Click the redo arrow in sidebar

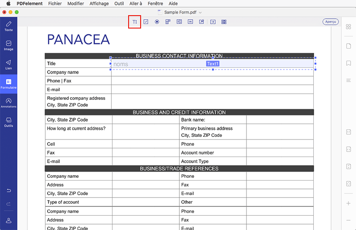pyautogui.click(x=8, y=204)
